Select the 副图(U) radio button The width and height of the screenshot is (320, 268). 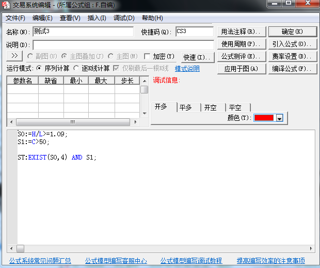click(x=30, y=56)
